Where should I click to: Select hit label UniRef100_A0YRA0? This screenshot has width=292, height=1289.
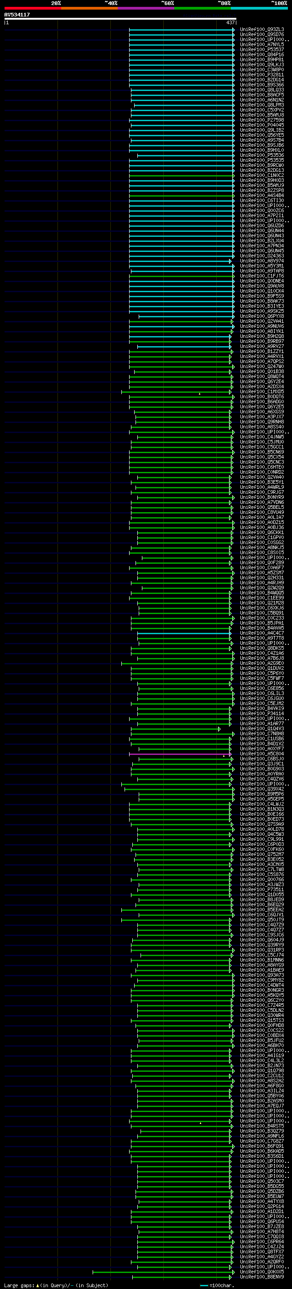(x=261, y=774)
